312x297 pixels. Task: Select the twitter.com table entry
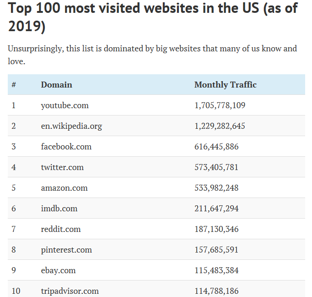coord(62,167)
